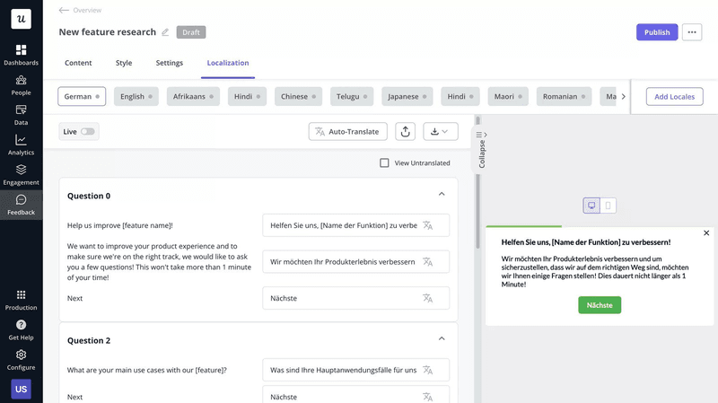718x403 pixels.
Task: Open Dashboards from the sidebar
Action: tap(21, 55)
